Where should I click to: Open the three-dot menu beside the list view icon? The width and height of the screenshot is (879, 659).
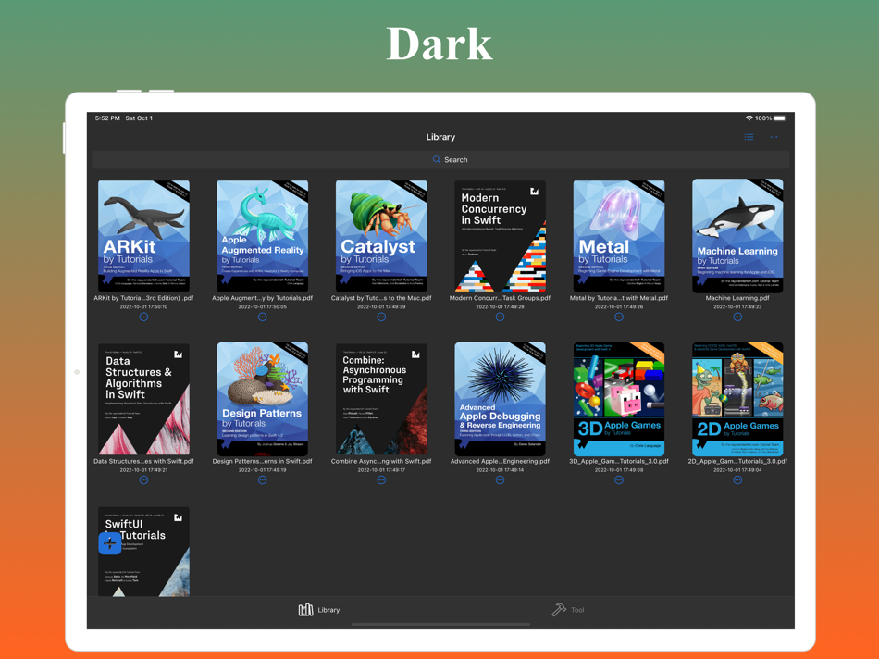pos(774,137)
